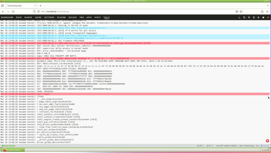Click the page info icon beside the URL
This screenshot has width=271, height=153.
pyautogui.click(x=38, y=12)
